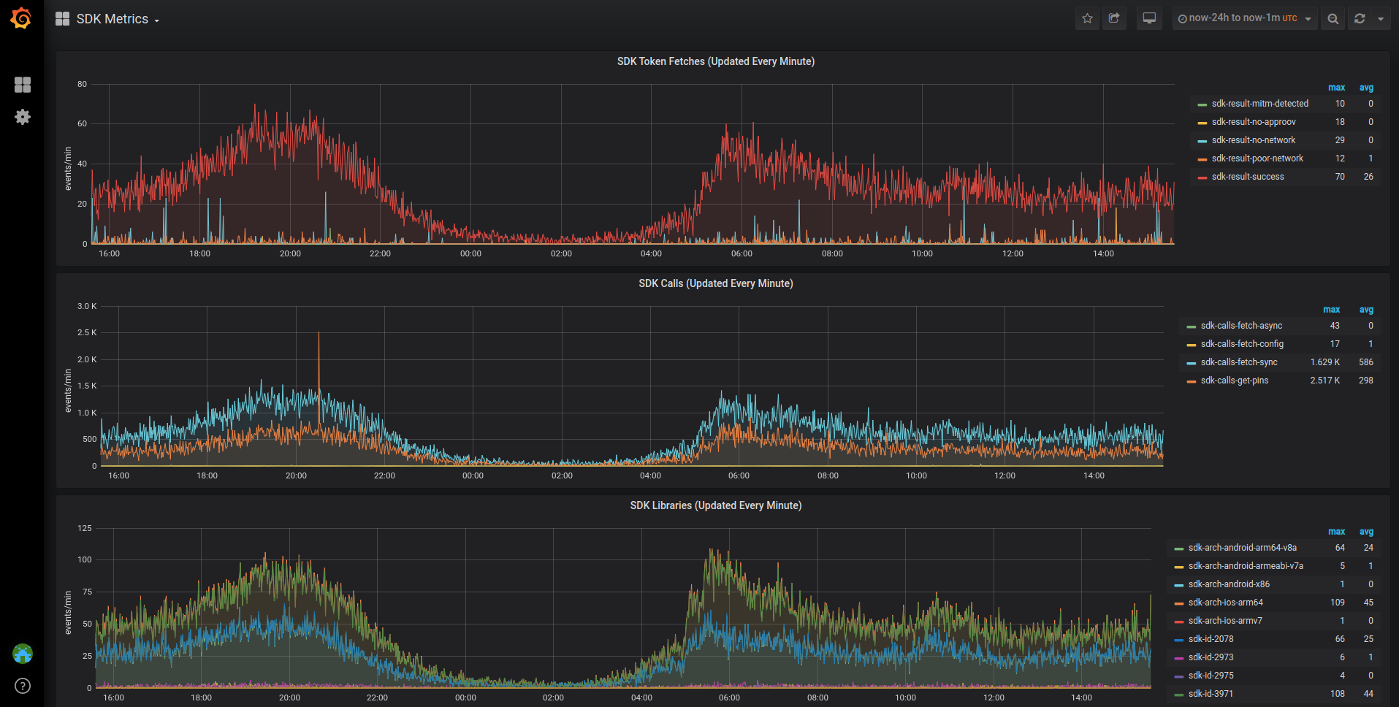Open the share dashboard panel
1399x707 pixels.
(x=1114, y=18)
